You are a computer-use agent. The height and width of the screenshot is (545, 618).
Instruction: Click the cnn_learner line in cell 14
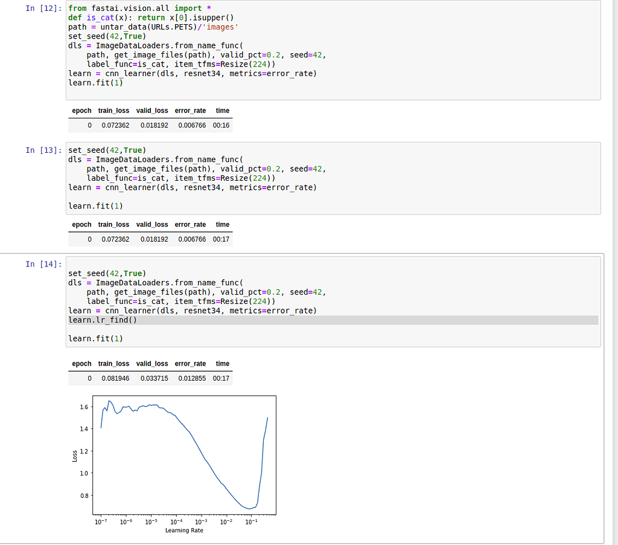pyautogui.click(x=192, y=311)
